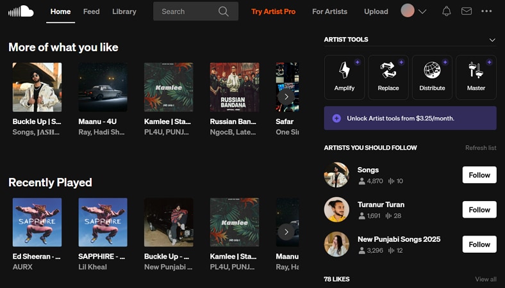Follow the artist Songs
This screenshot has width=505, height=288.
(x=479, y=175)
